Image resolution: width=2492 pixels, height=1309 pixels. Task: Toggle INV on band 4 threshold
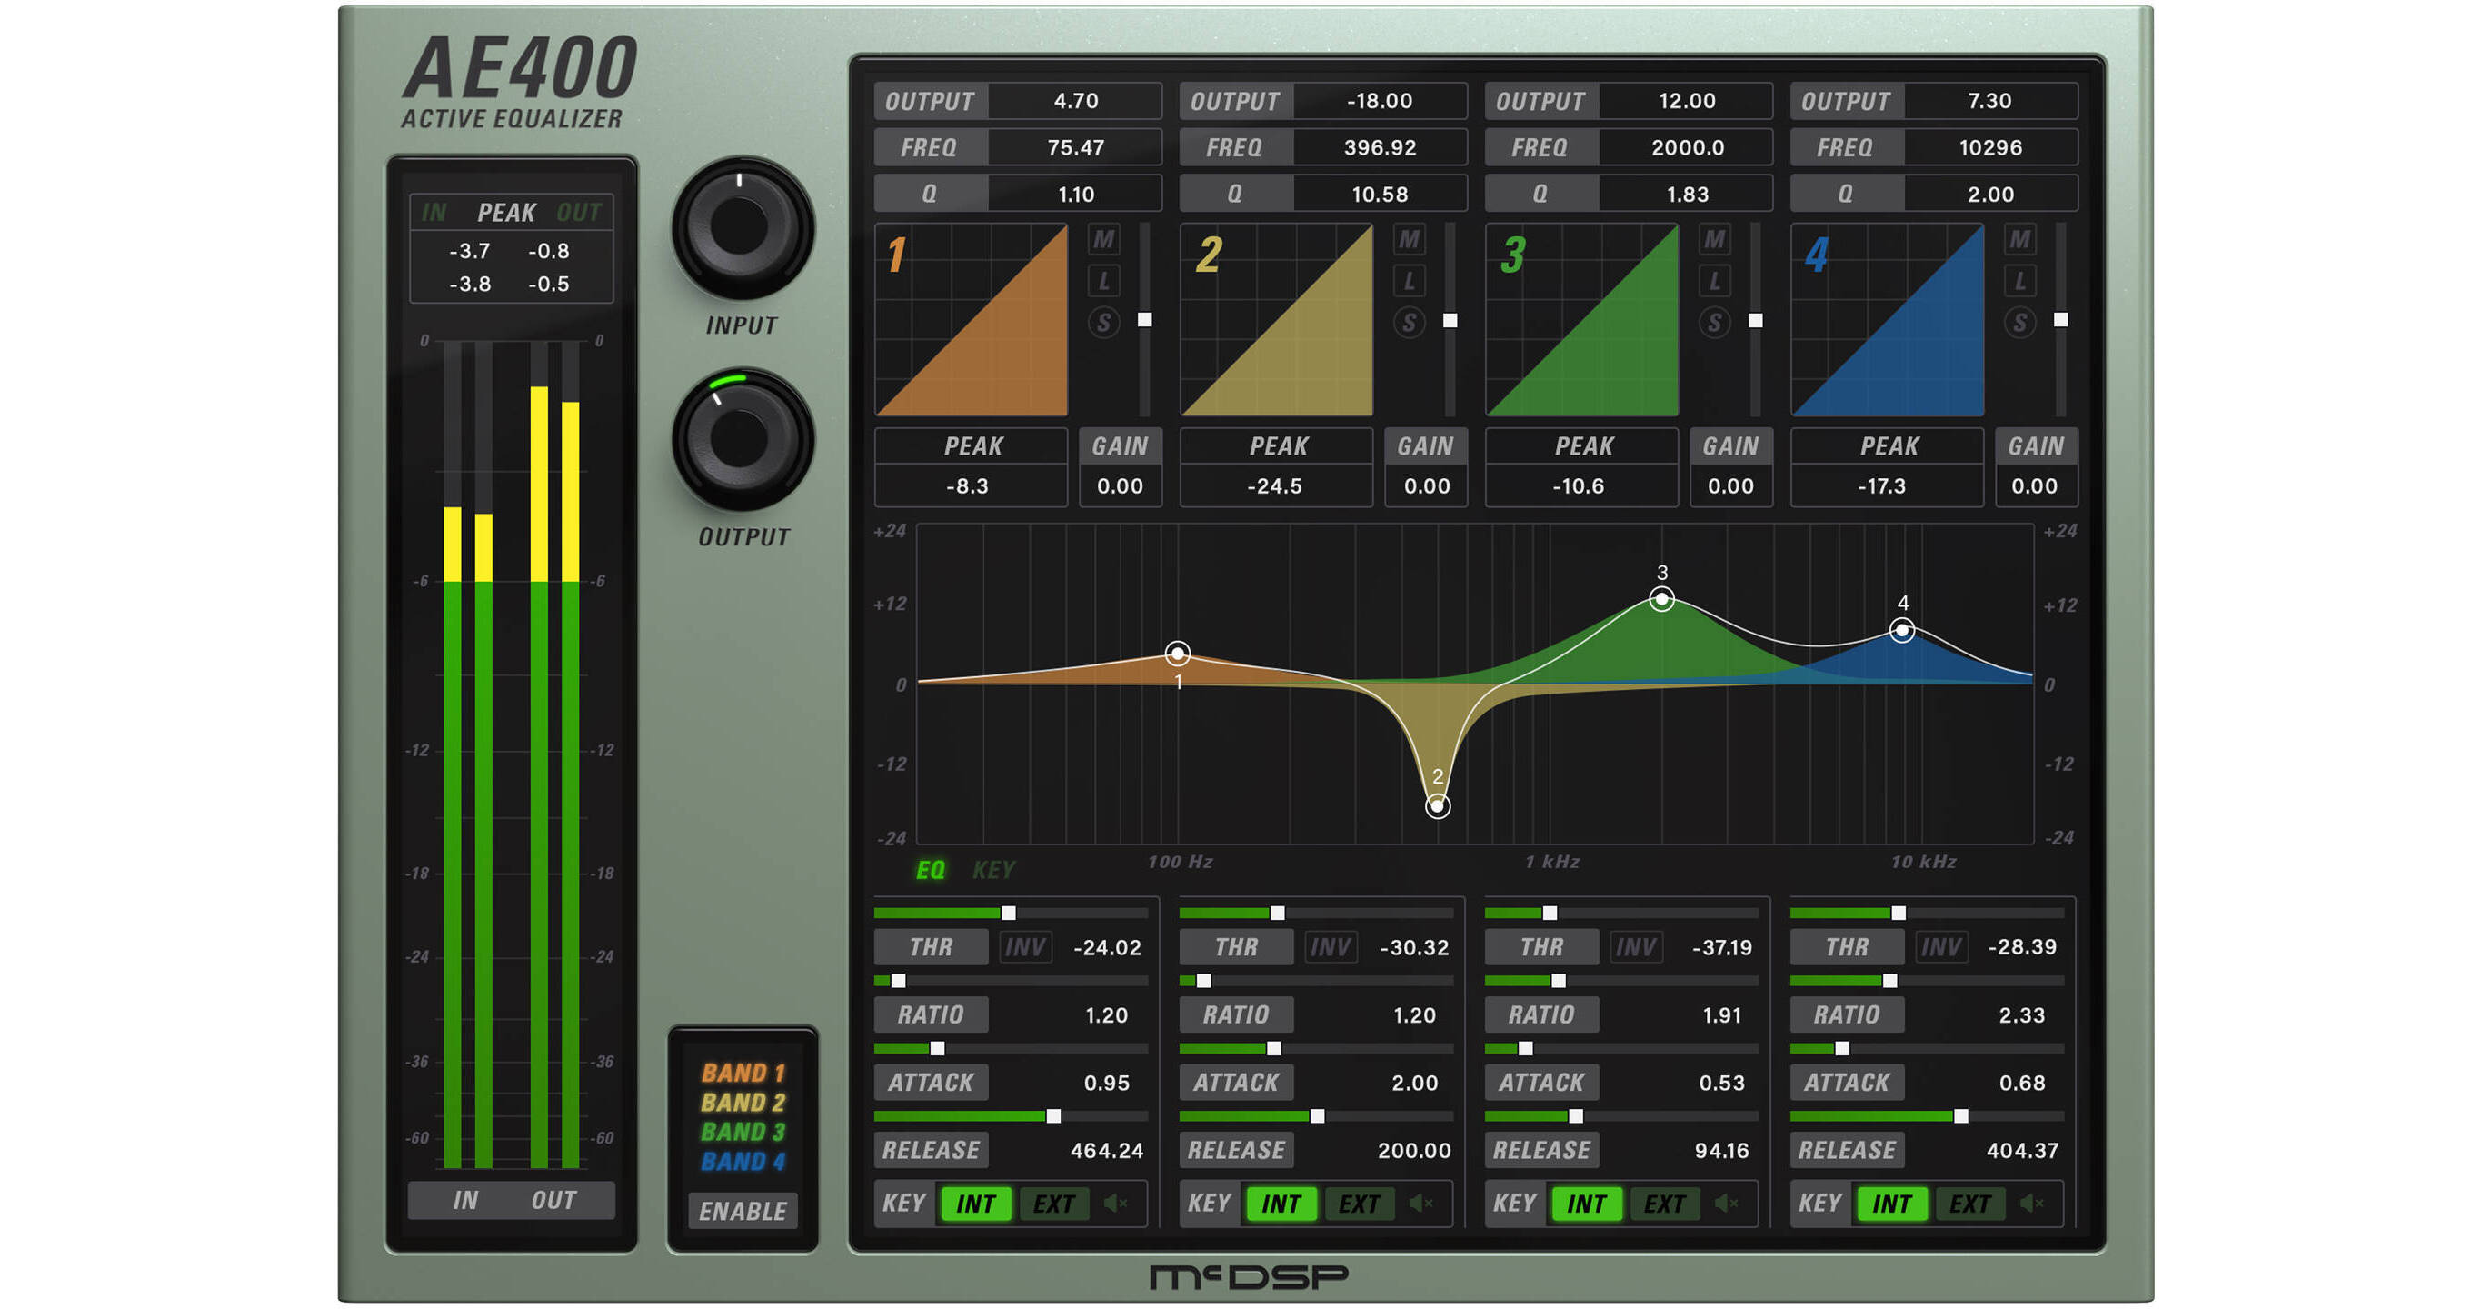1940,947
